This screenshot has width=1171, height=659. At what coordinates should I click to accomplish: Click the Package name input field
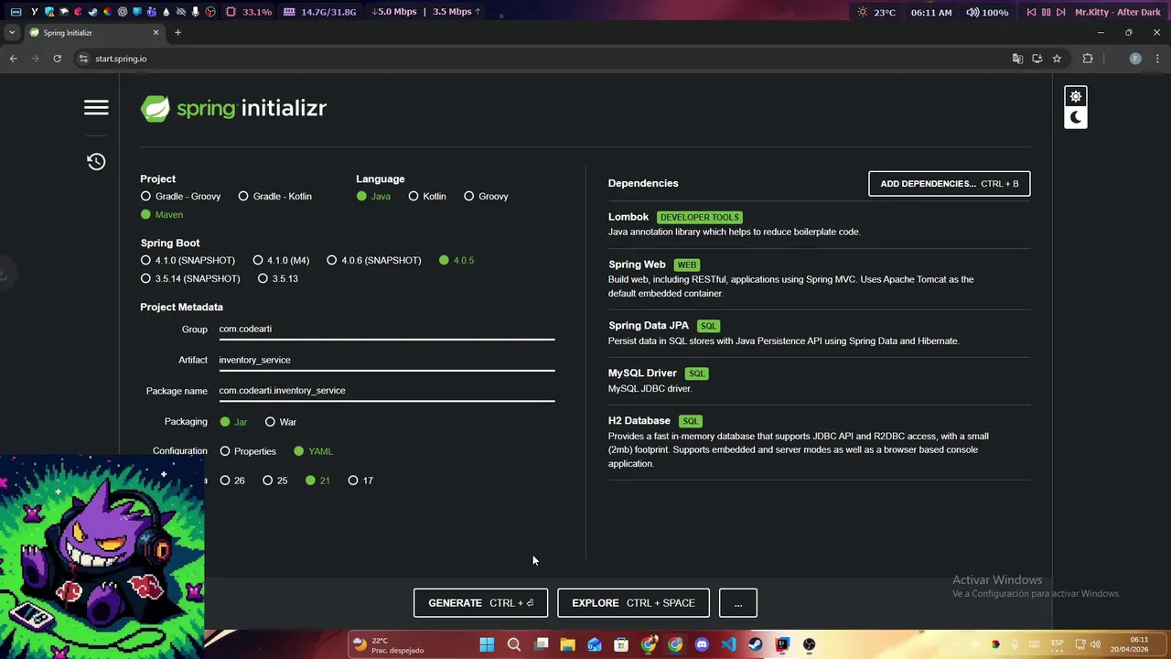tap(387, 391)
